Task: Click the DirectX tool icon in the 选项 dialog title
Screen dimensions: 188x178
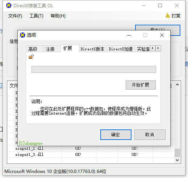Action: click(x=22, y=35)
